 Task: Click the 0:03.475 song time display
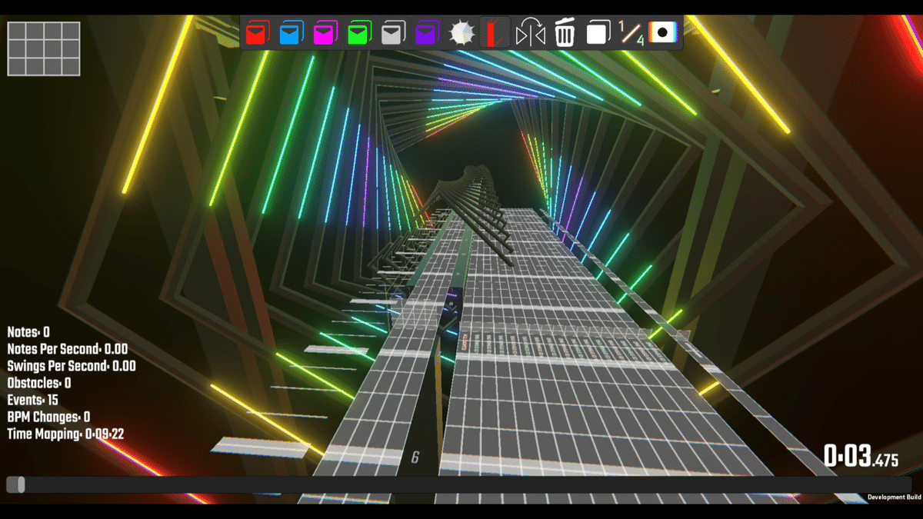(861, 456)
